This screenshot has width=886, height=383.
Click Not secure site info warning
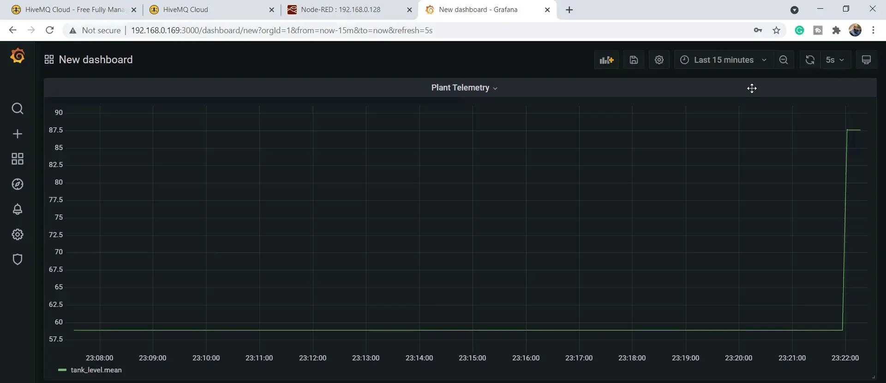pos(95,30)
